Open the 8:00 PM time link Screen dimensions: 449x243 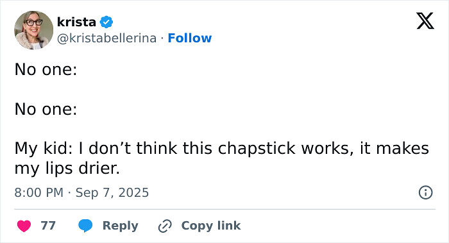tap(39, 192)
